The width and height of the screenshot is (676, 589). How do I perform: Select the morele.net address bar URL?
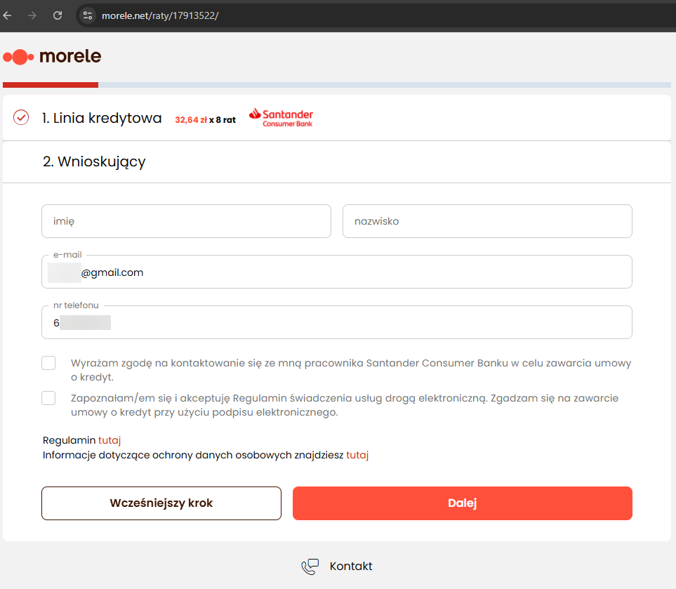point(160,15)
